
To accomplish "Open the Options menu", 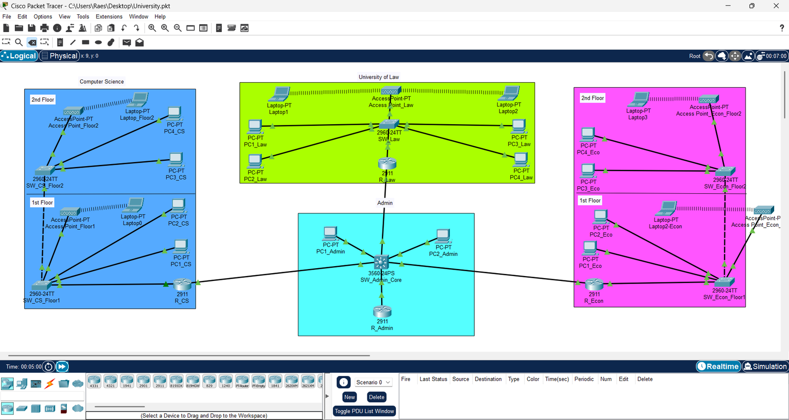I will click(x=43, y=16).
